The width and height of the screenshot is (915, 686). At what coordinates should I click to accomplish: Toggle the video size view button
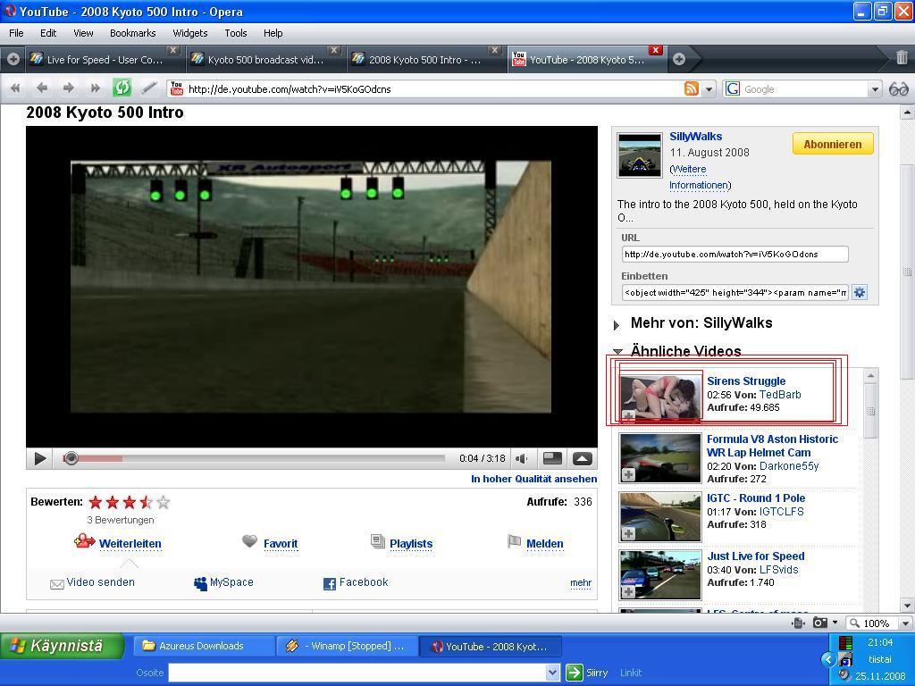coord(552,458)
